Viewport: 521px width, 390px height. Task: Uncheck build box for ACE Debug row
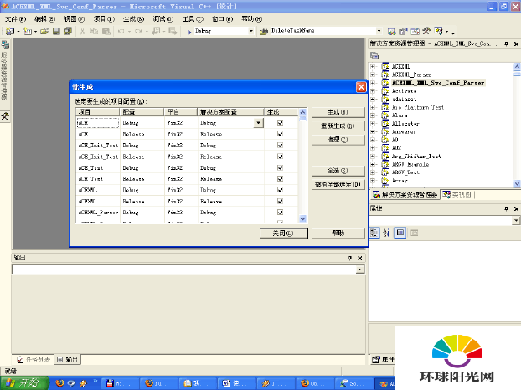click(280, 123)
